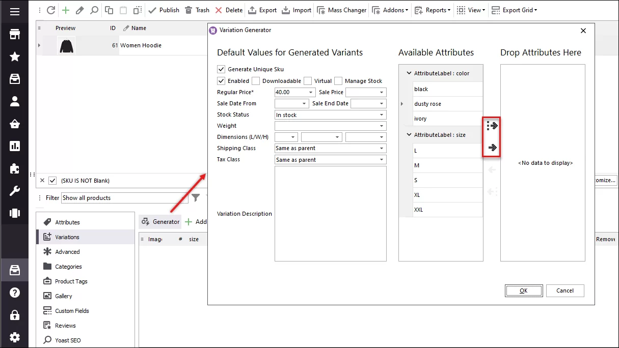619x348 pixels.
Task: Click the OK button
Action: 524,291
